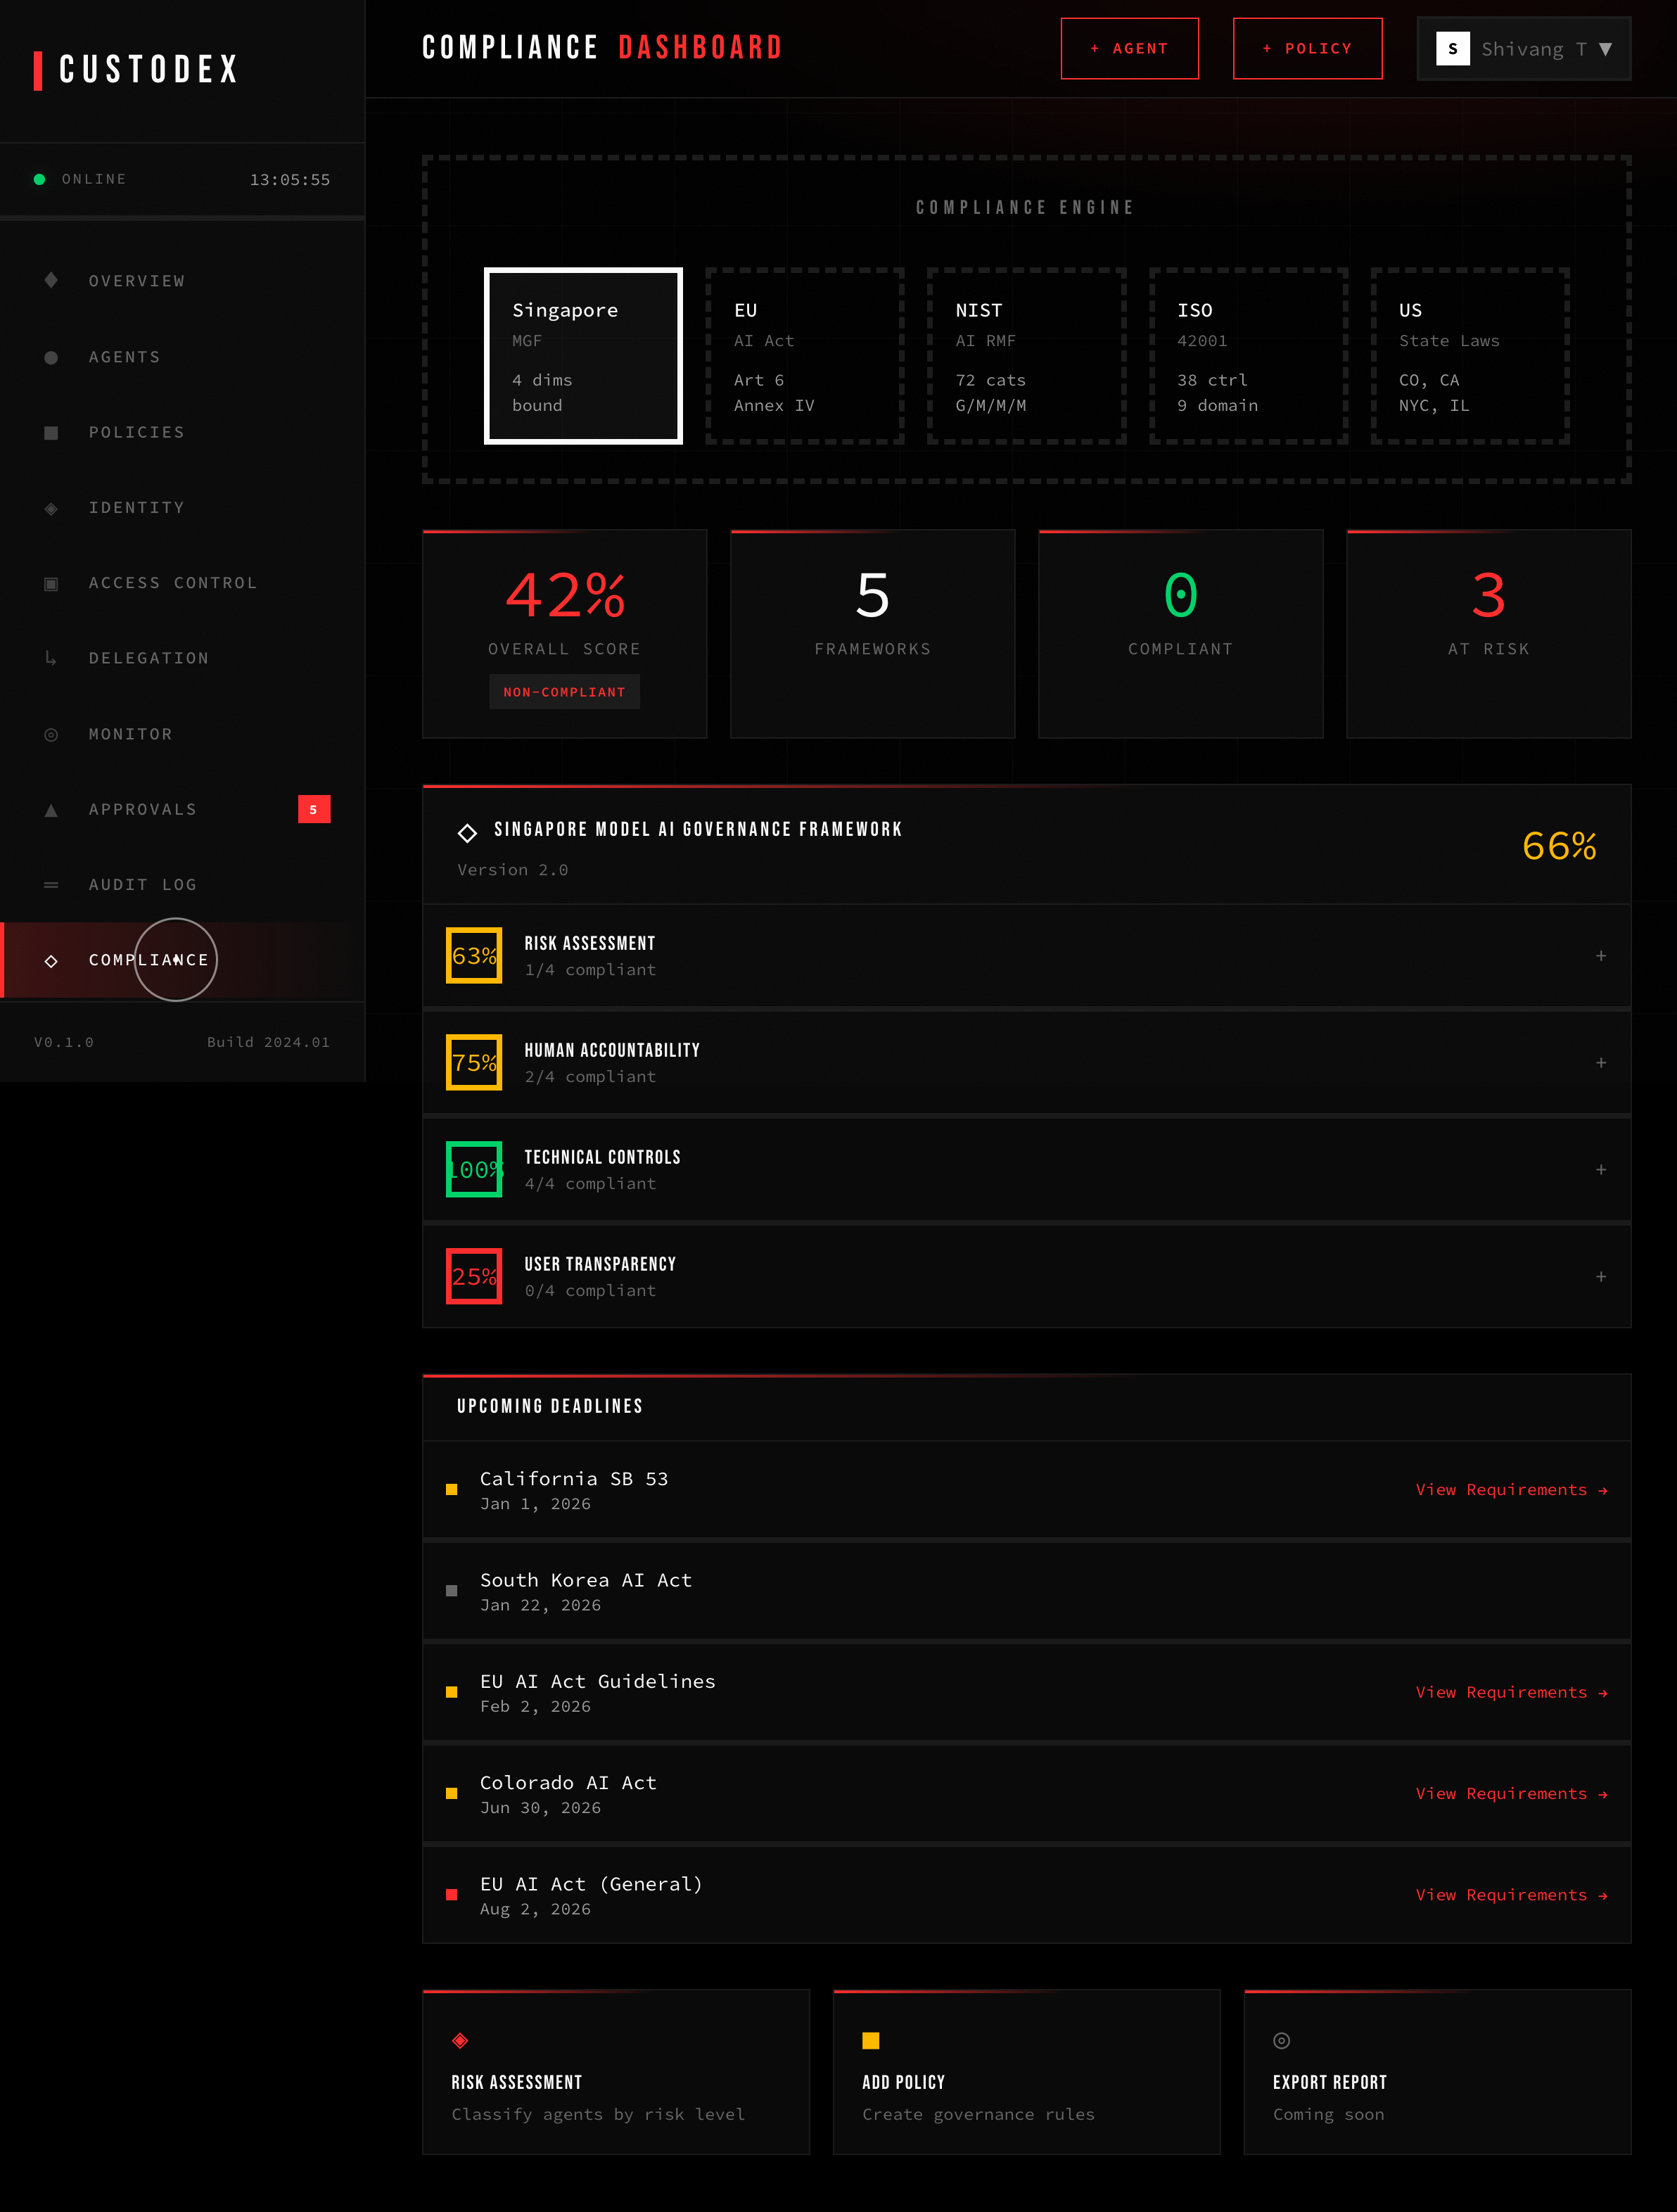Open the Shivang T account dropdown
Viewport: 1677px width, 2212px height.
pos(1545,48)
